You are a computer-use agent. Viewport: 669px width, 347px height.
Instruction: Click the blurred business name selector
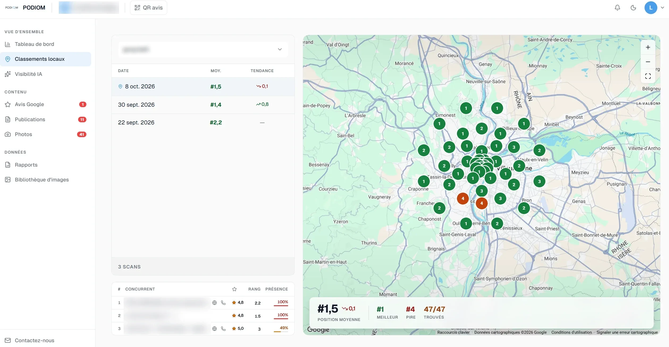(x=89, y=8)
